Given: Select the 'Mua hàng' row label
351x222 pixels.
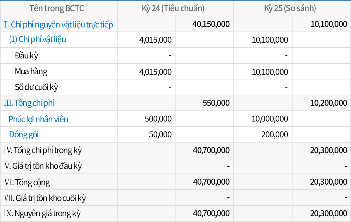Looking at the screenshot, I should click(31, 71).
